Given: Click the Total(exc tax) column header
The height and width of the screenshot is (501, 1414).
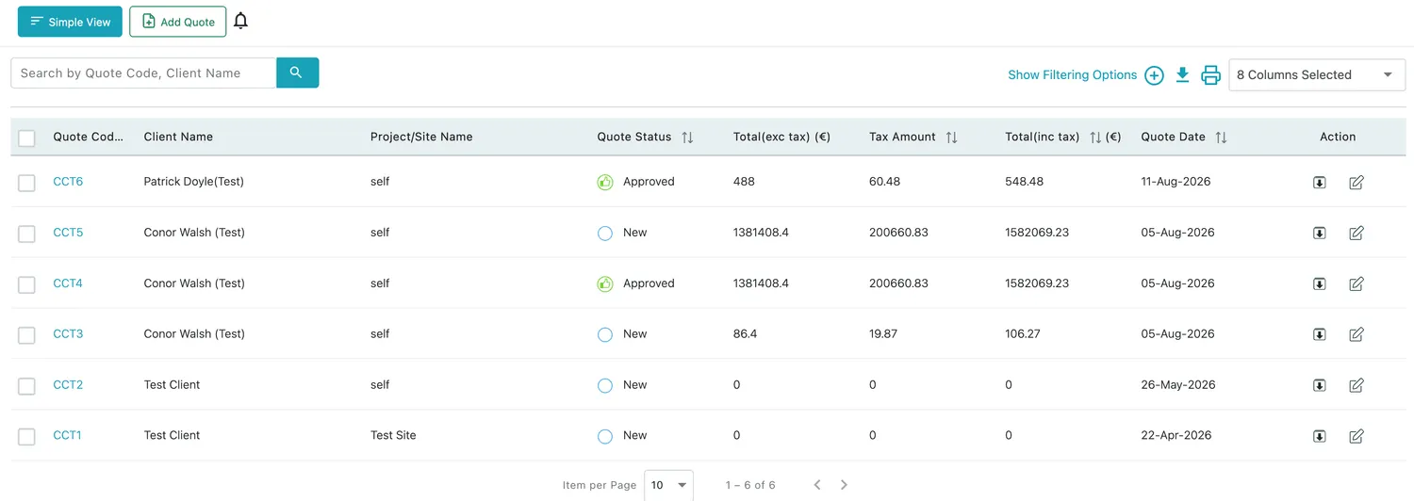Looking at the screenshot, I should 781,137.
